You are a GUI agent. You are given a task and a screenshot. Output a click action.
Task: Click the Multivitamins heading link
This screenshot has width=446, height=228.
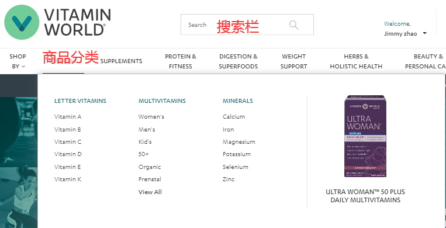[x=162, y=101]
